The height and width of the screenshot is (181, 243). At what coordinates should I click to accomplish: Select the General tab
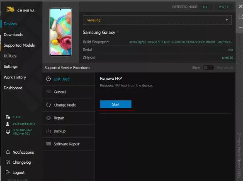(69, 92)
